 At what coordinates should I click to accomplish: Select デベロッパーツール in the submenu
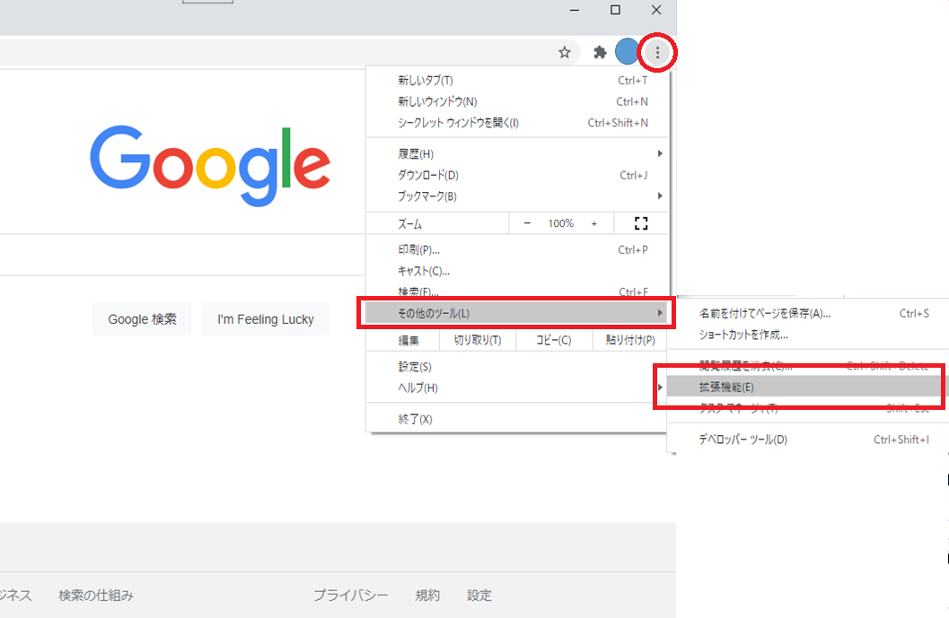[745, 439]
